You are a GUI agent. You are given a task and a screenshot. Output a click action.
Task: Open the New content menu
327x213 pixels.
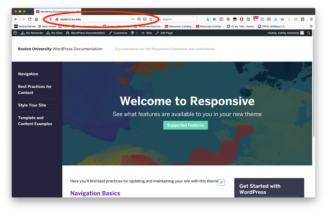[x=147, y=33]
